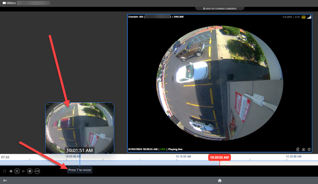Click the signal strength bars icon
Image resolution: width=318 pixels, height=184 pixels.
click(309, 17)
